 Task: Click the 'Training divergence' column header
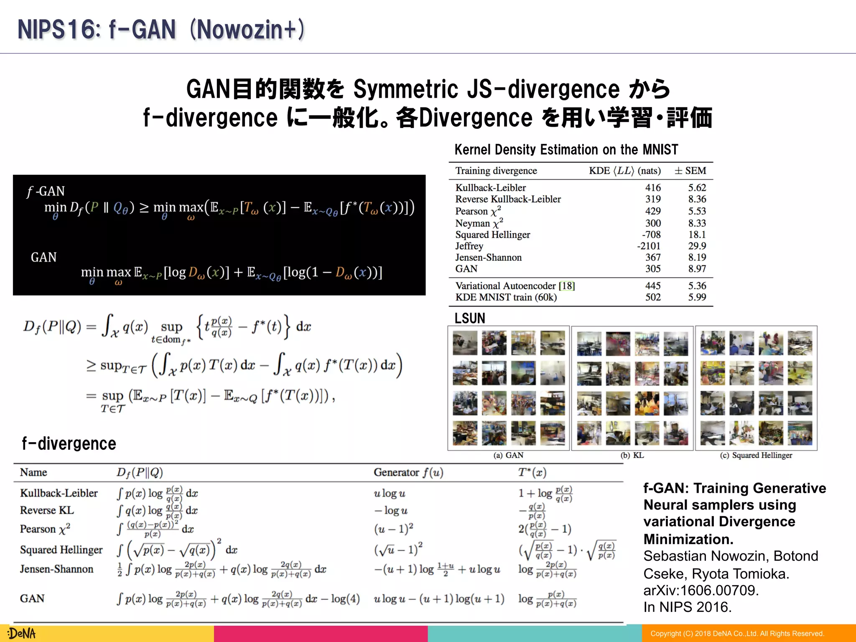[x=496, y=171]
